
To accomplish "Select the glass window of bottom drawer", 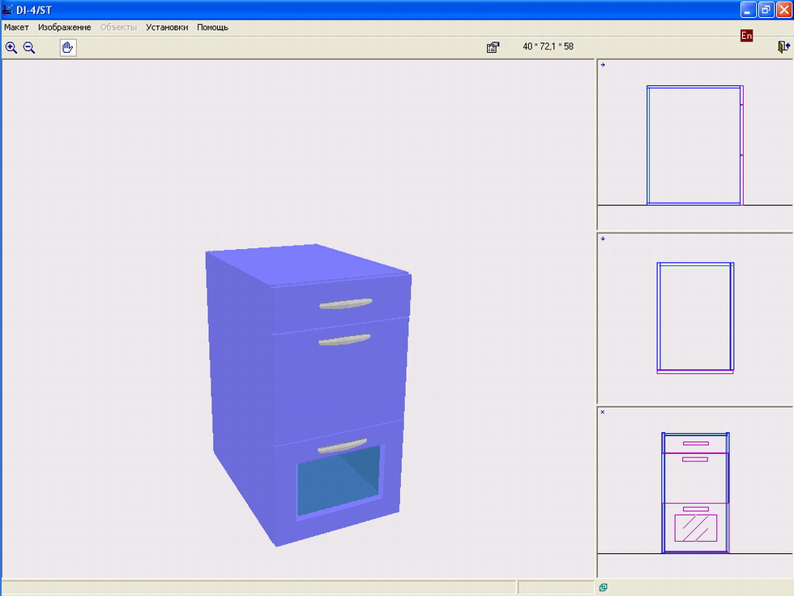I will pos(339,480).
